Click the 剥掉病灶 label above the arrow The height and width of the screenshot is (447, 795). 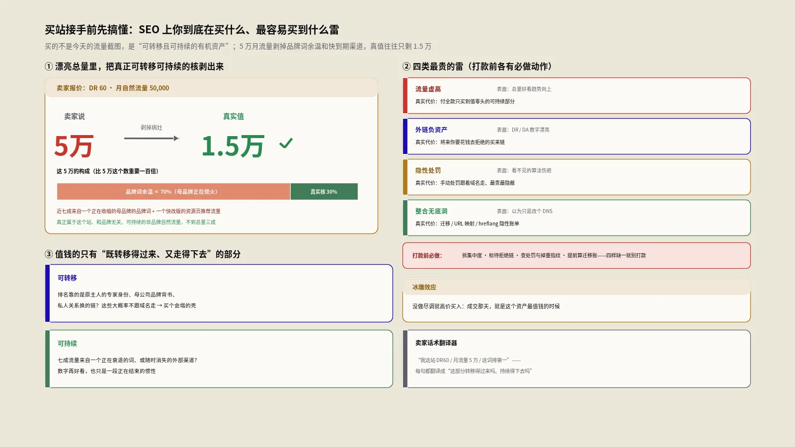[152, 128]
